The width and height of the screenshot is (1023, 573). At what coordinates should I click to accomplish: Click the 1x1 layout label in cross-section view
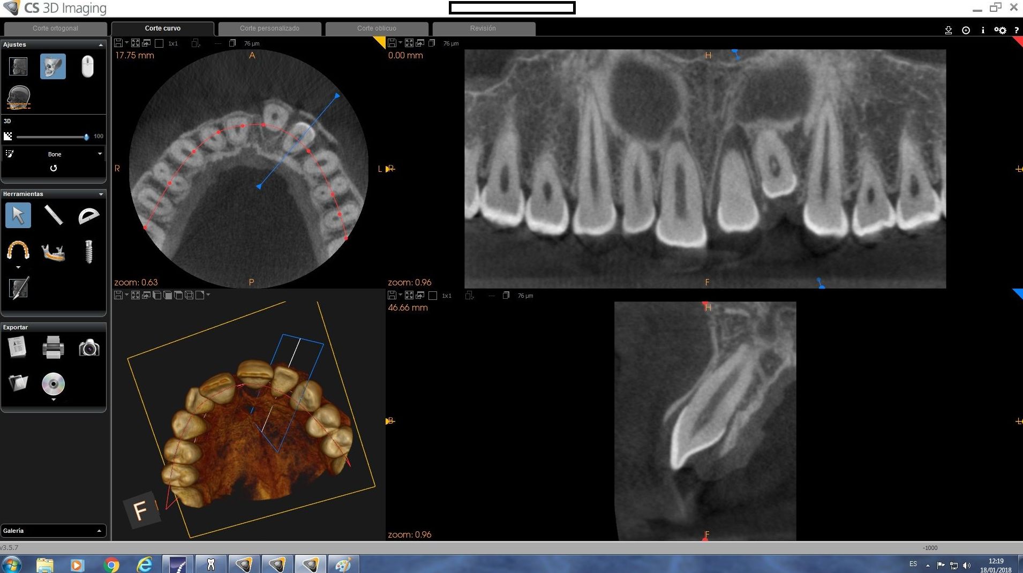click(x=447, y=296)
